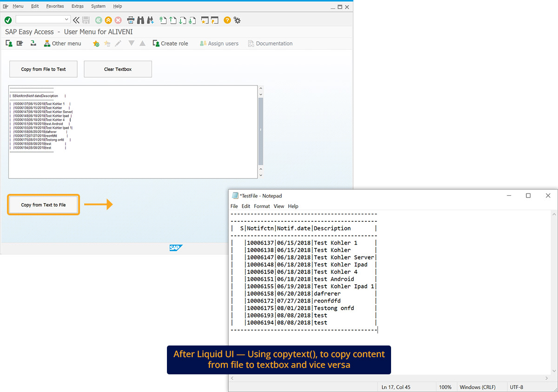
Task: Open Notepad Format menu
Action: click(x=262, y=206)
